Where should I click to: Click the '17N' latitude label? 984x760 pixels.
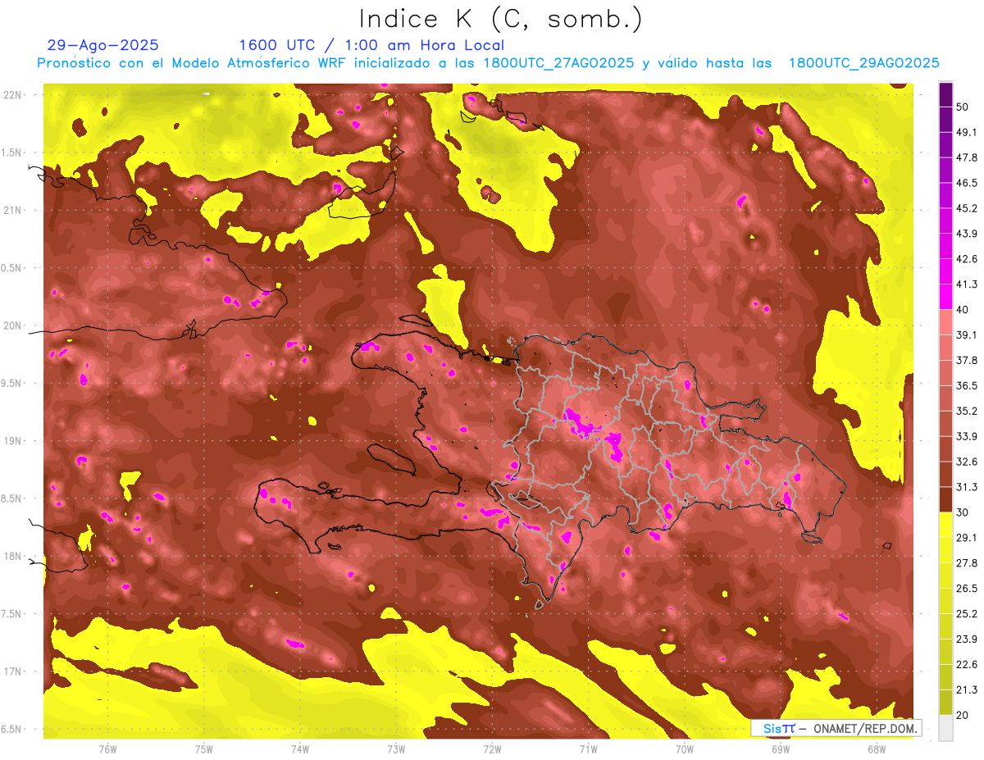(x=14, y=671)
